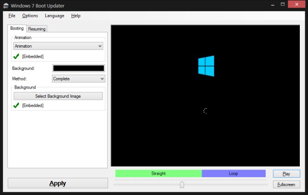
Task: Click the blue Loop segment
Action: [233, 173]
